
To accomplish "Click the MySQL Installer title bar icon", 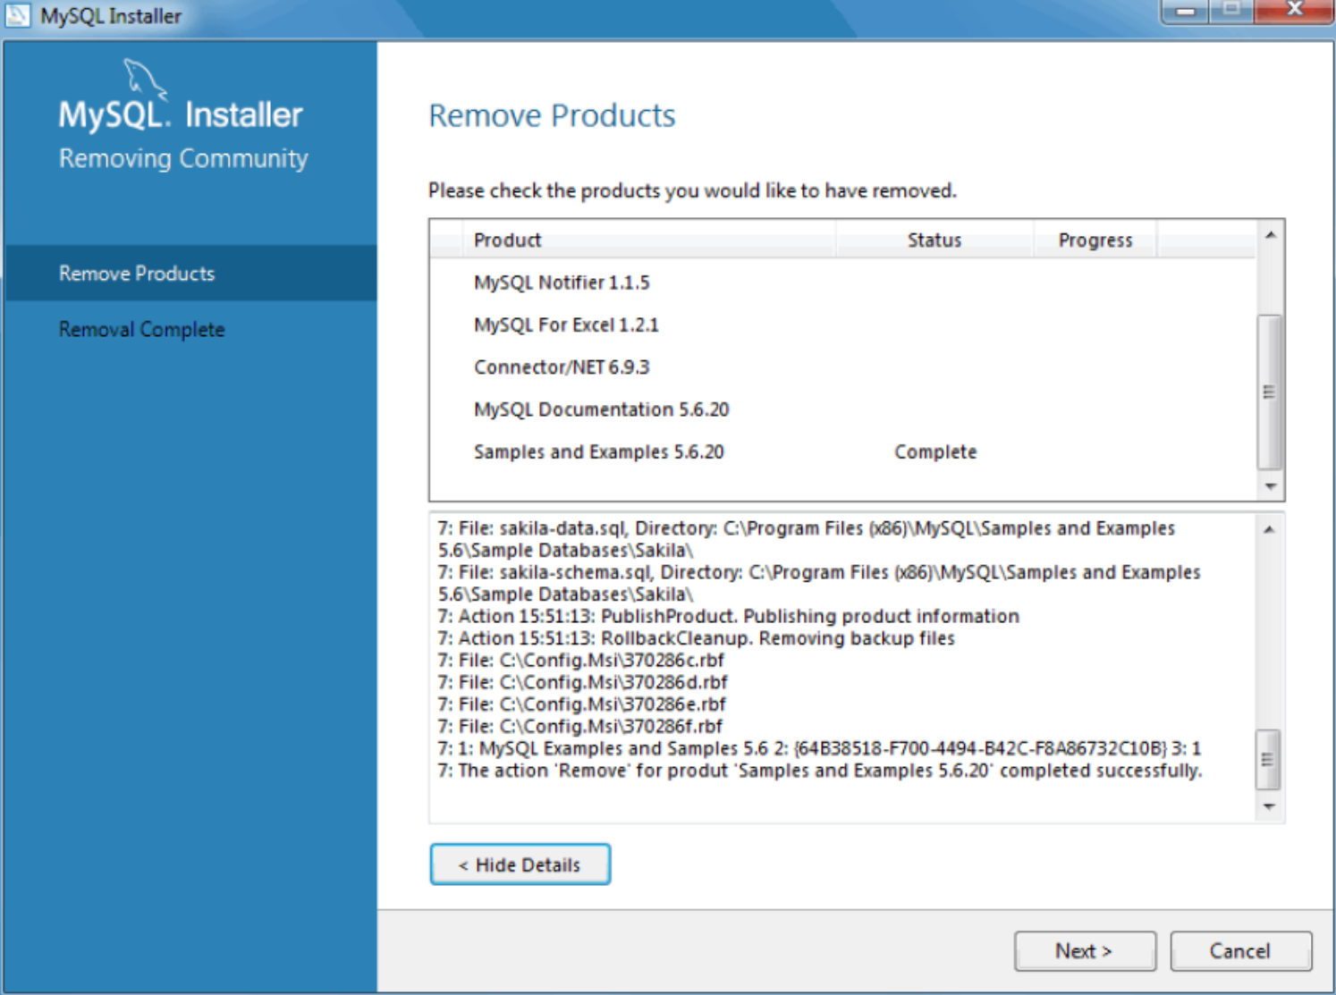I will coord(16,14).
